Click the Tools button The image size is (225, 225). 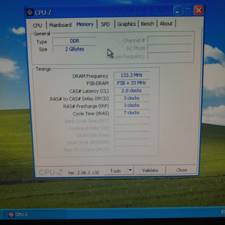pyautogui.click(x=115, y=171)
